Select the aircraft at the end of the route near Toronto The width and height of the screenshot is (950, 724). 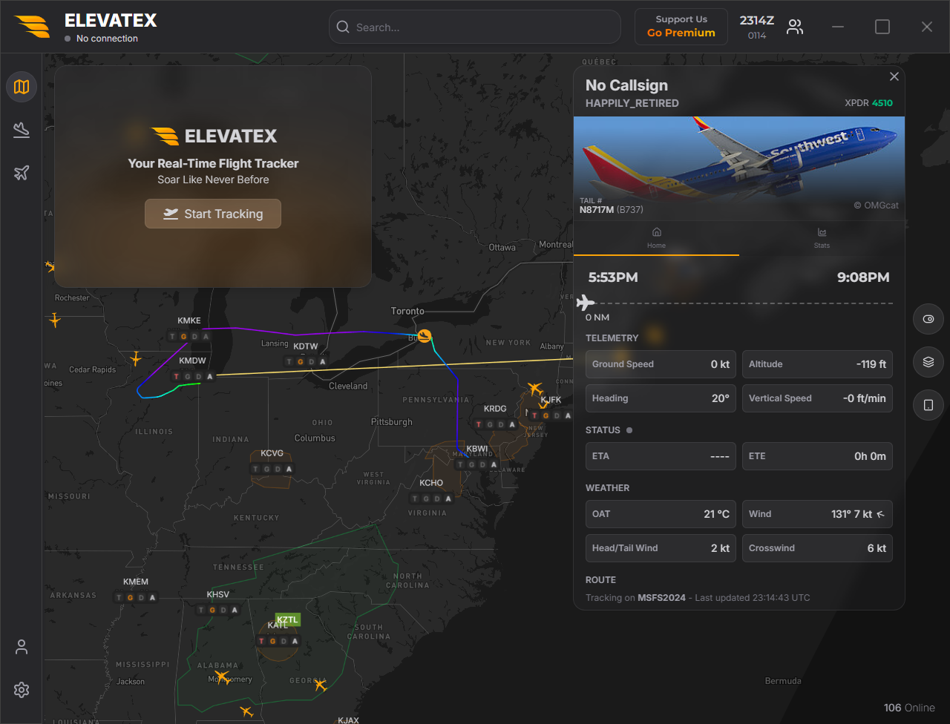(425, 336)
